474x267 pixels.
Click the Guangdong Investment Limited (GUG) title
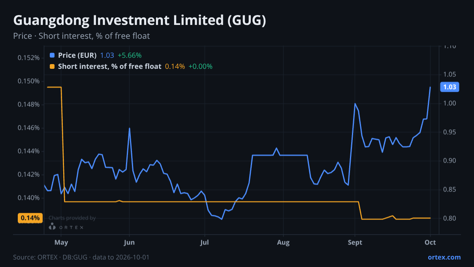point(139,20)
